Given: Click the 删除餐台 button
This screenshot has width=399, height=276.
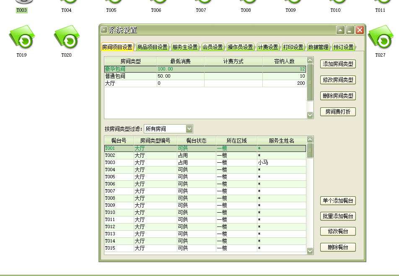Looking at the screenshot, I should coord(338,247).
